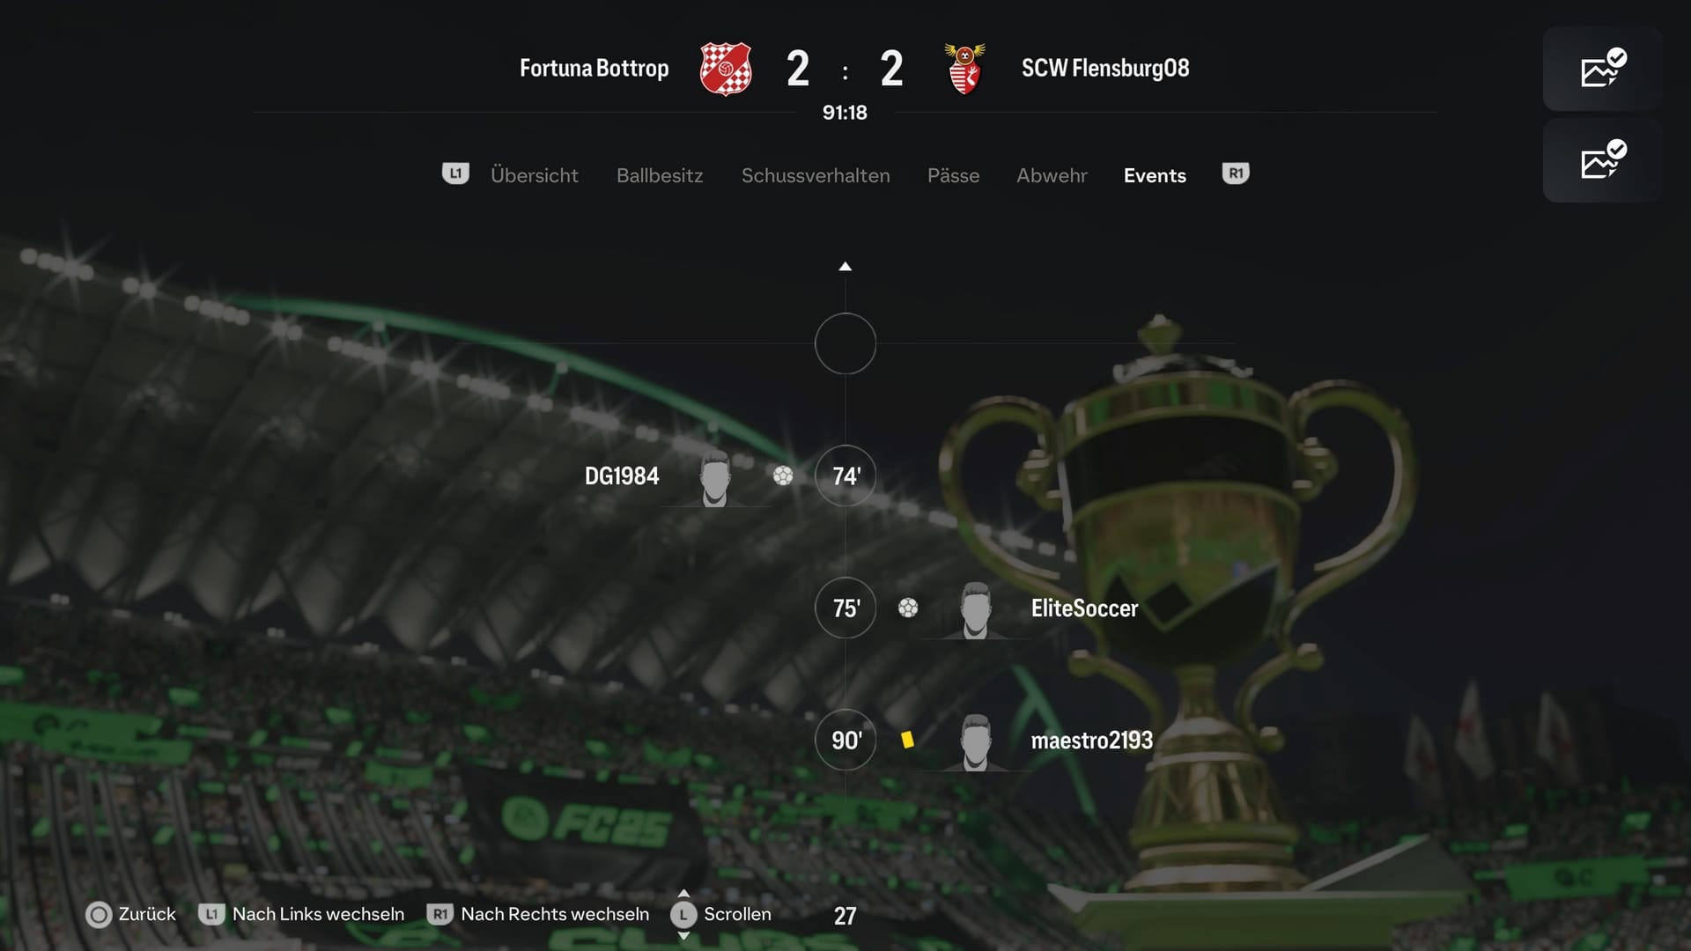Select the 74' timeline marker

coord(845,475)
